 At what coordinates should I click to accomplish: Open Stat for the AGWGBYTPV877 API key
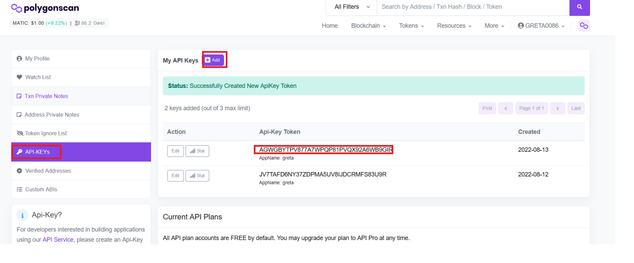(197, 151)
